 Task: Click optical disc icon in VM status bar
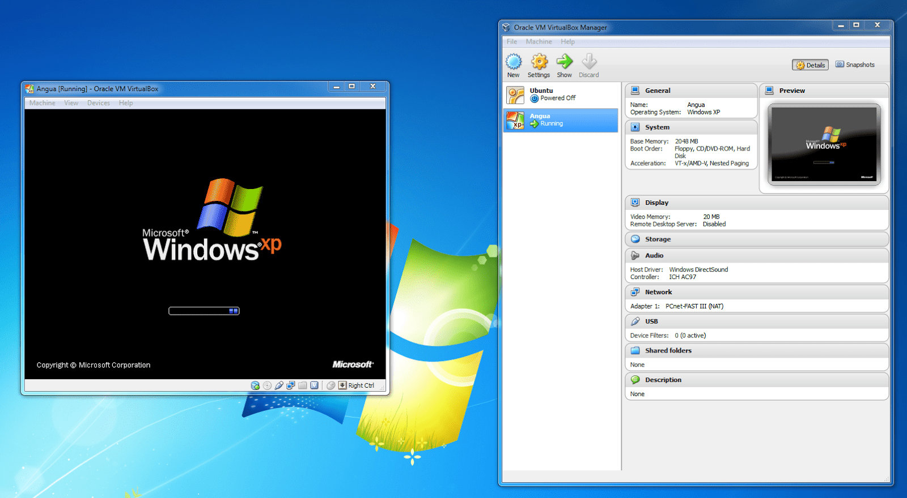pos(267,385)
